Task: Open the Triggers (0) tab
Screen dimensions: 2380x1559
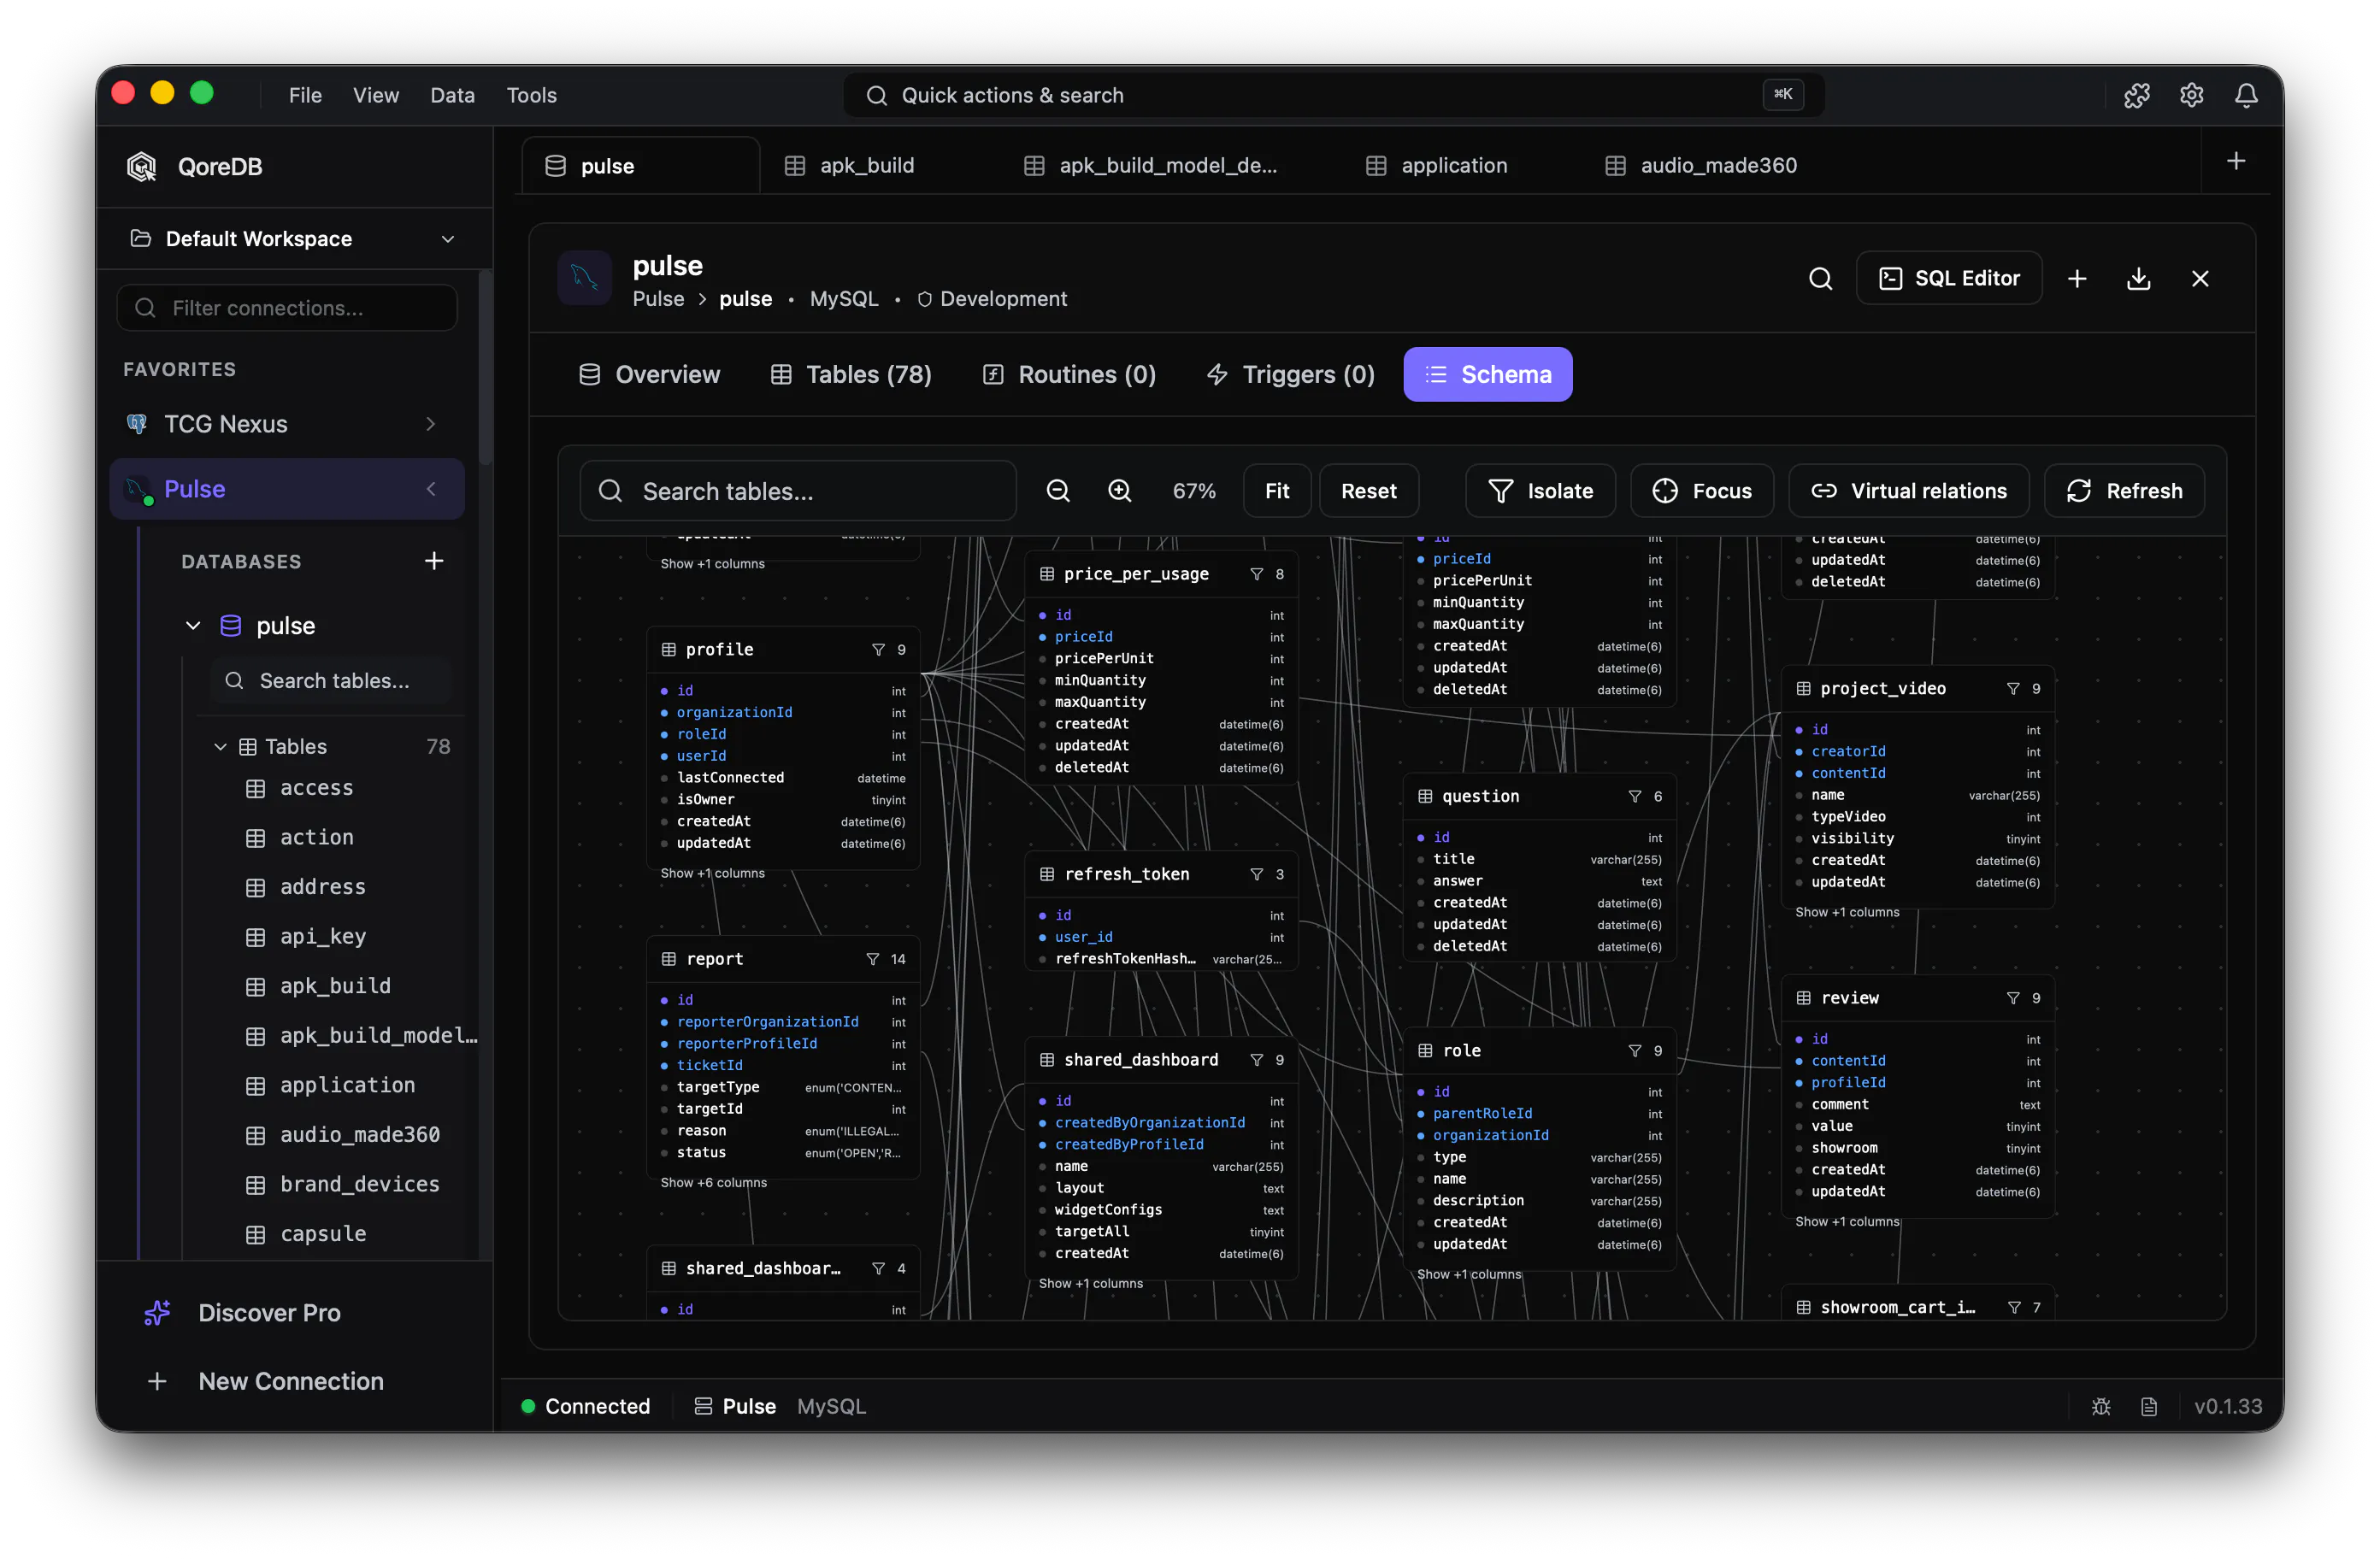Action: (x=1290, y=375)
